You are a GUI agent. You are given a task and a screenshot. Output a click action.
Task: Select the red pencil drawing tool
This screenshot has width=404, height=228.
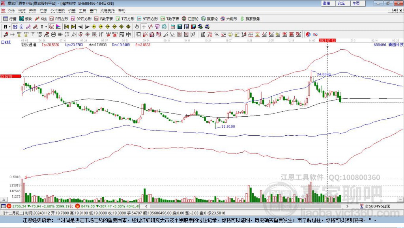[x=6, y=35]
